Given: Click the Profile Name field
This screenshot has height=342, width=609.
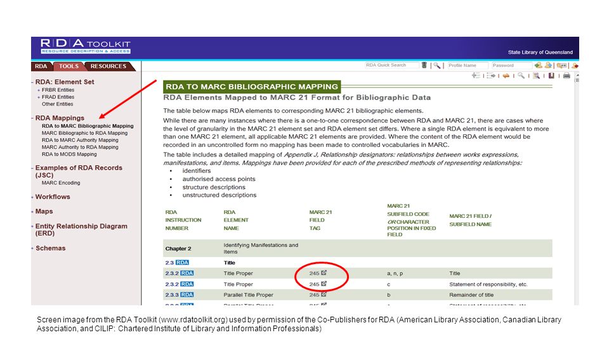Looking at the screenshot, I should [x=468, y=65].
